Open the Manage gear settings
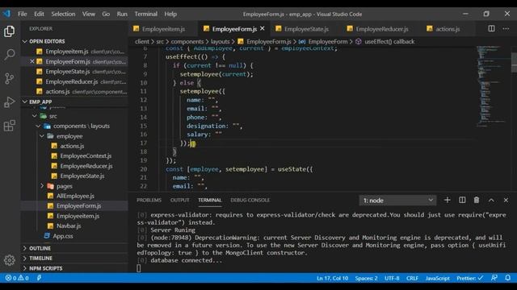 pyautogui.click(x=9, y=260)
